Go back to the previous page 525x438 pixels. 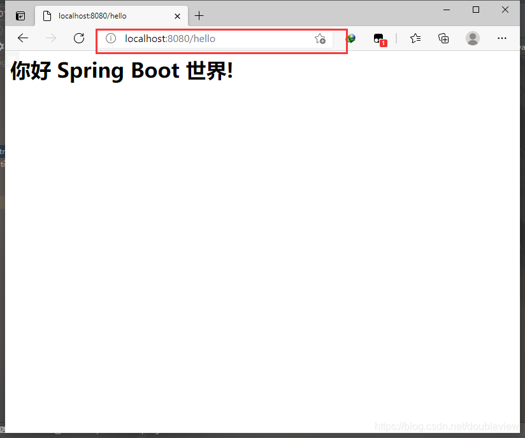pos(23,38)
